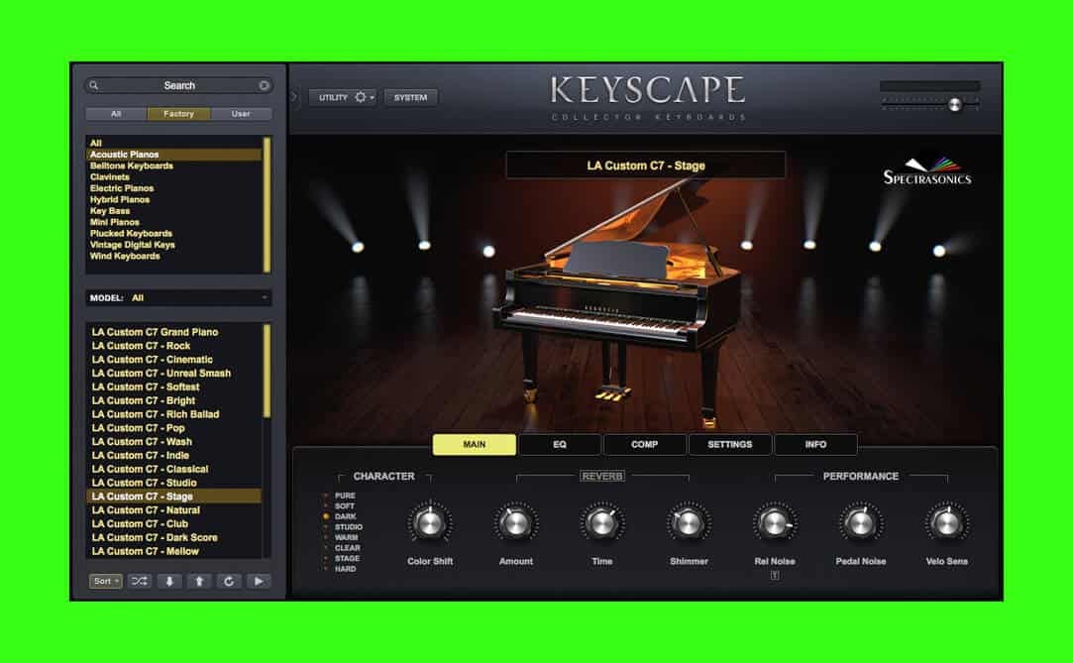The width and height of the screenshot is (1073, 663).
Task: Switch to the EQ tab
Action: tap(560, 444)
